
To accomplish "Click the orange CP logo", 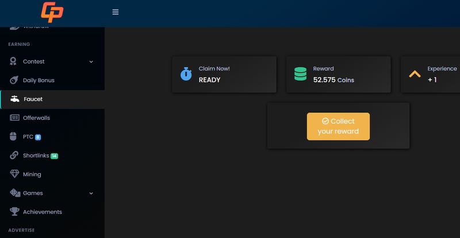I will pos(52,12).
